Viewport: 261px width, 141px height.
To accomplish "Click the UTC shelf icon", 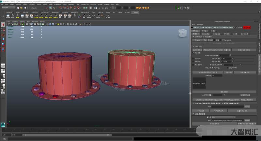I will 22,16.
